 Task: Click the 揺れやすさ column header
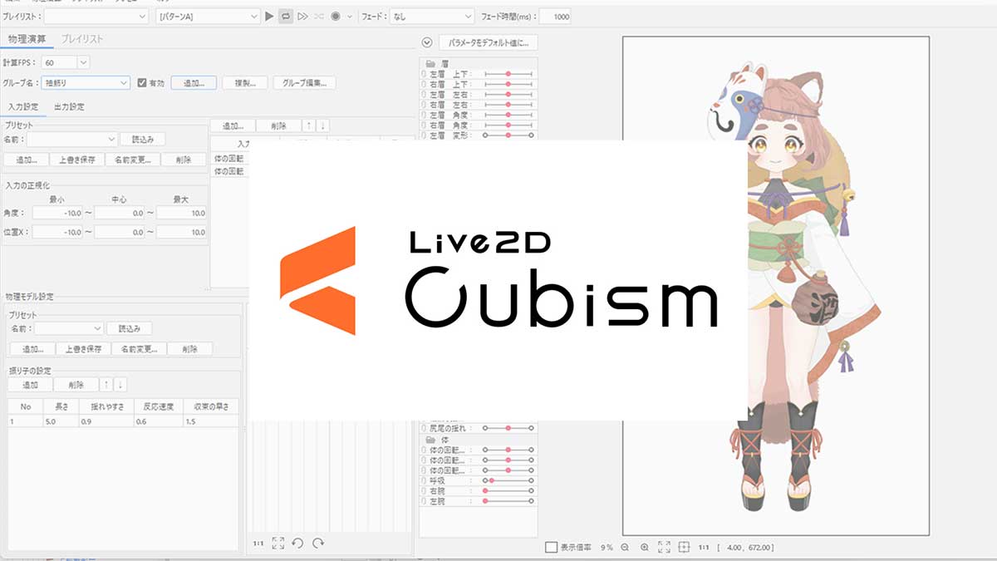click(108, 406)
